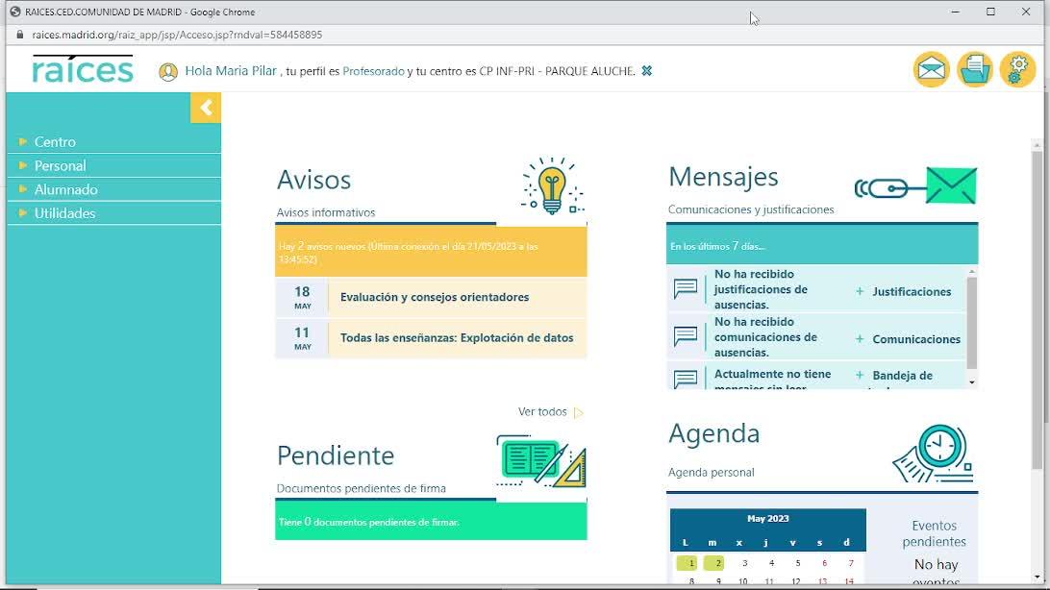
Task: Click the raíces logo
Action: pos(83,69)
